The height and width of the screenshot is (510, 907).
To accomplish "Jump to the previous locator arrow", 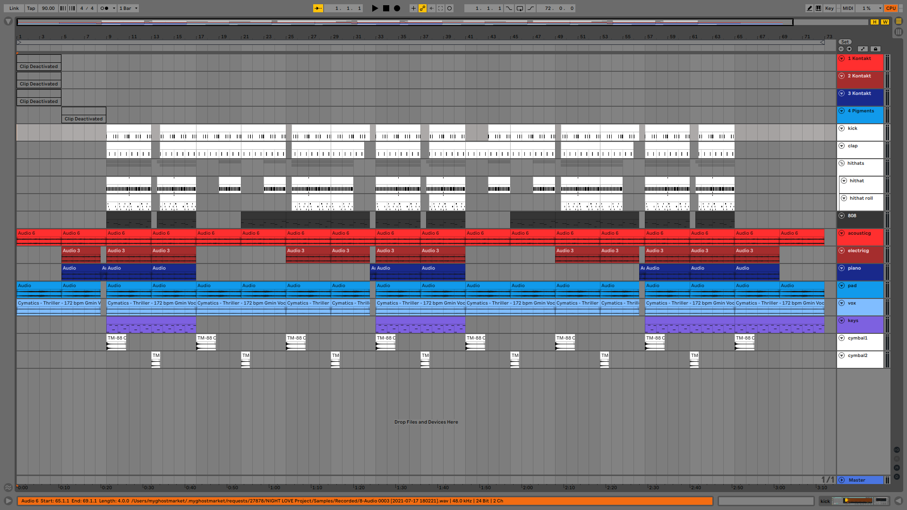I will tap(841, 49).
